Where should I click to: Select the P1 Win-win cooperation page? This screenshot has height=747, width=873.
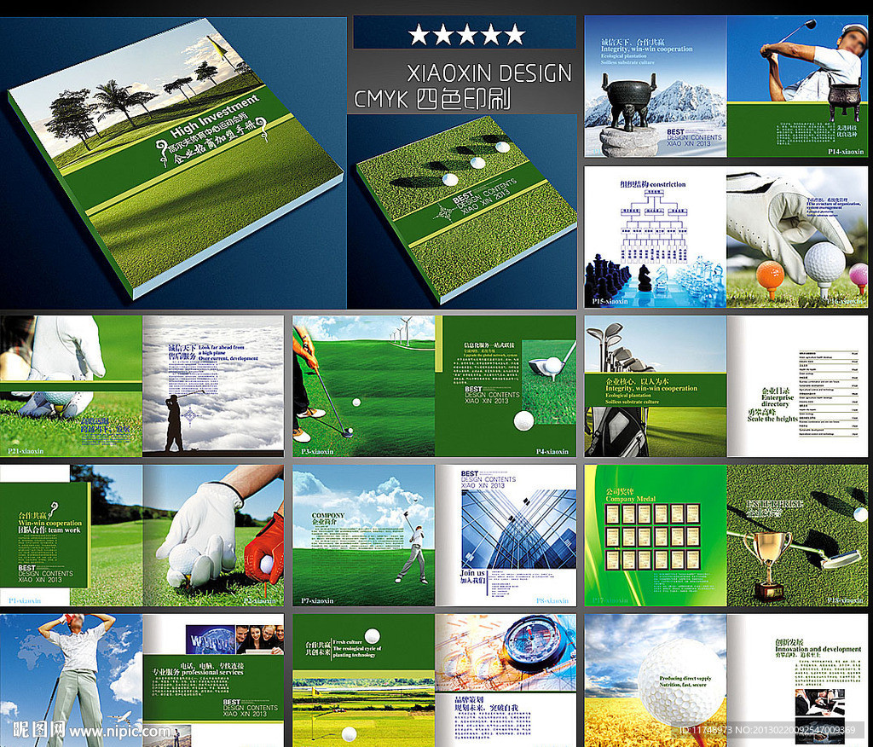[x=72, y=536]
